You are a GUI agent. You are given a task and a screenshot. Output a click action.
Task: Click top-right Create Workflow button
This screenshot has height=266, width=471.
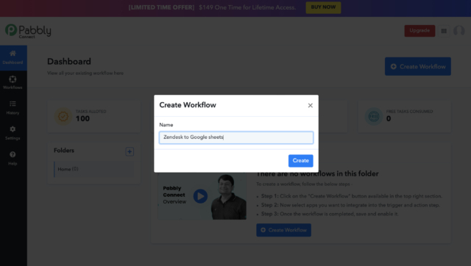click(418, 67)
